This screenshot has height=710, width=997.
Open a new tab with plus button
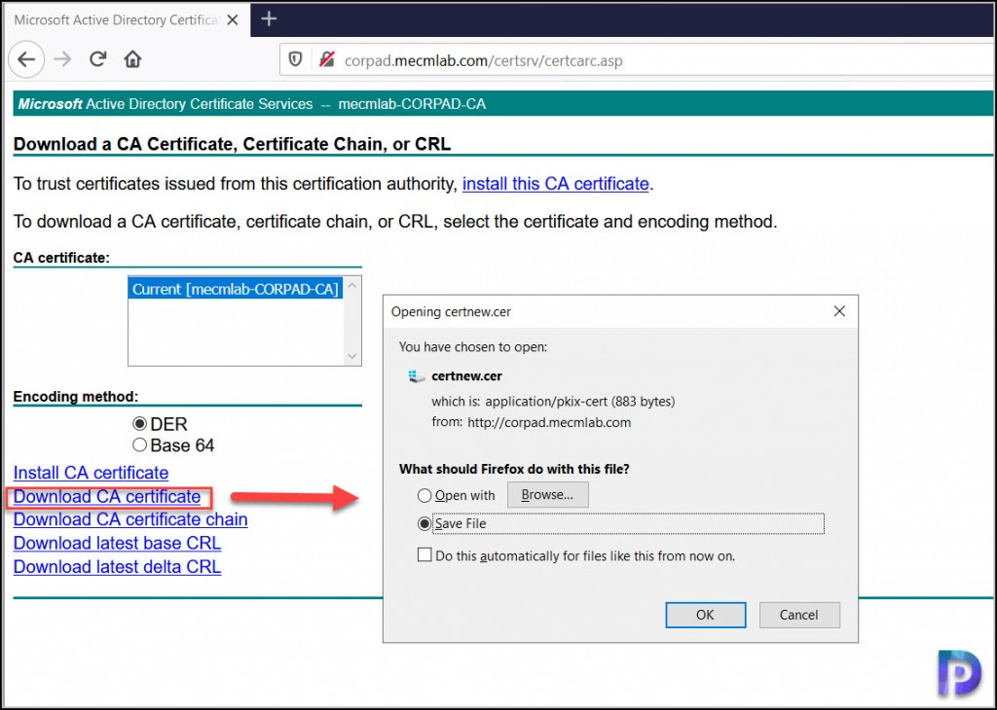(269, 19)
